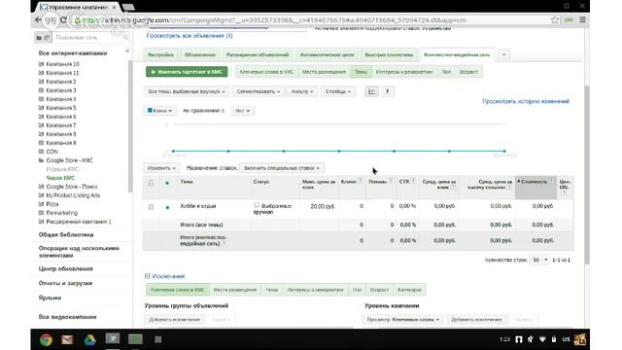Click the help icon next to Стоимость column
Image resolution: width=622 pixels, height=350 pixels.
551,181
